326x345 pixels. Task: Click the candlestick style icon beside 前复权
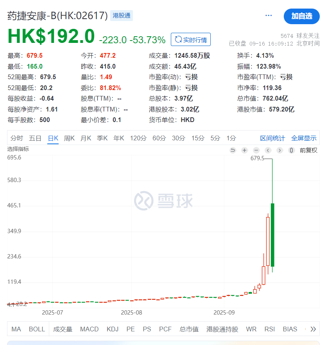(x=291, y=150)
